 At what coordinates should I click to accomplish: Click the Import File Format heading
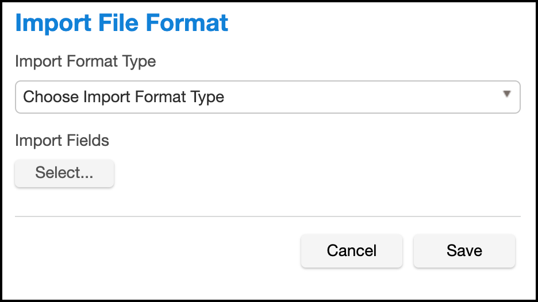[122, 23]
